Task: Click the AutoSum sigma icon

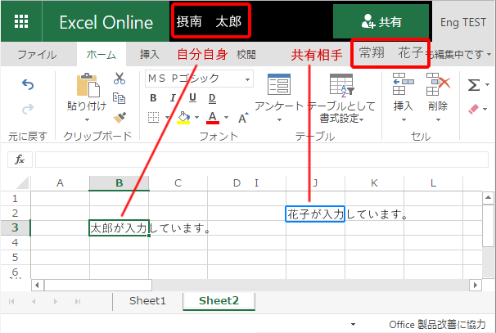Action: (x=474, y=85)
